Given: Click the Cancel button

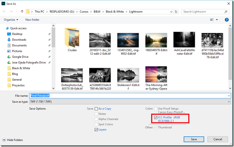Looking at the screenshot, I should pyautogui.click(x=218, y=139).
